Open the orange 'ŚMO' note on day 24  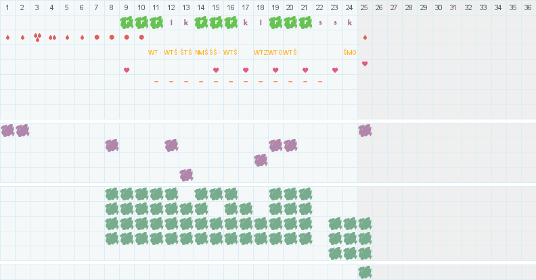[349, 52]
